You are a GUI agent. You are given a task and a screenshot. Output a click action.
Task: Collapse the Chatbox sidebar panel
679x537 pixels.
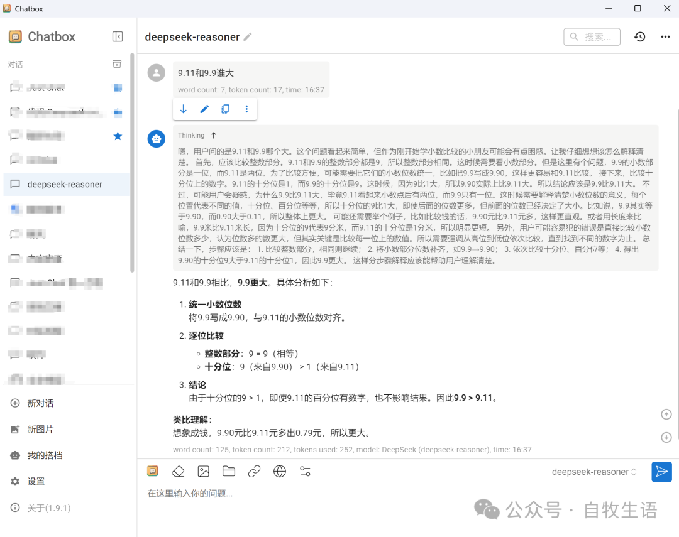coord(118,37)
